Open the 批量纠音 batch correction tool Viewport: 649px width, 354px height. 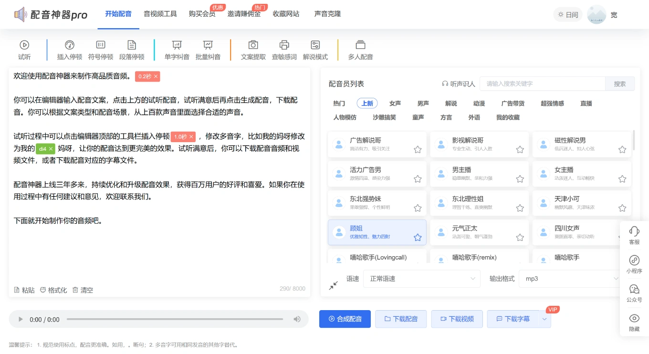point(208,50)
